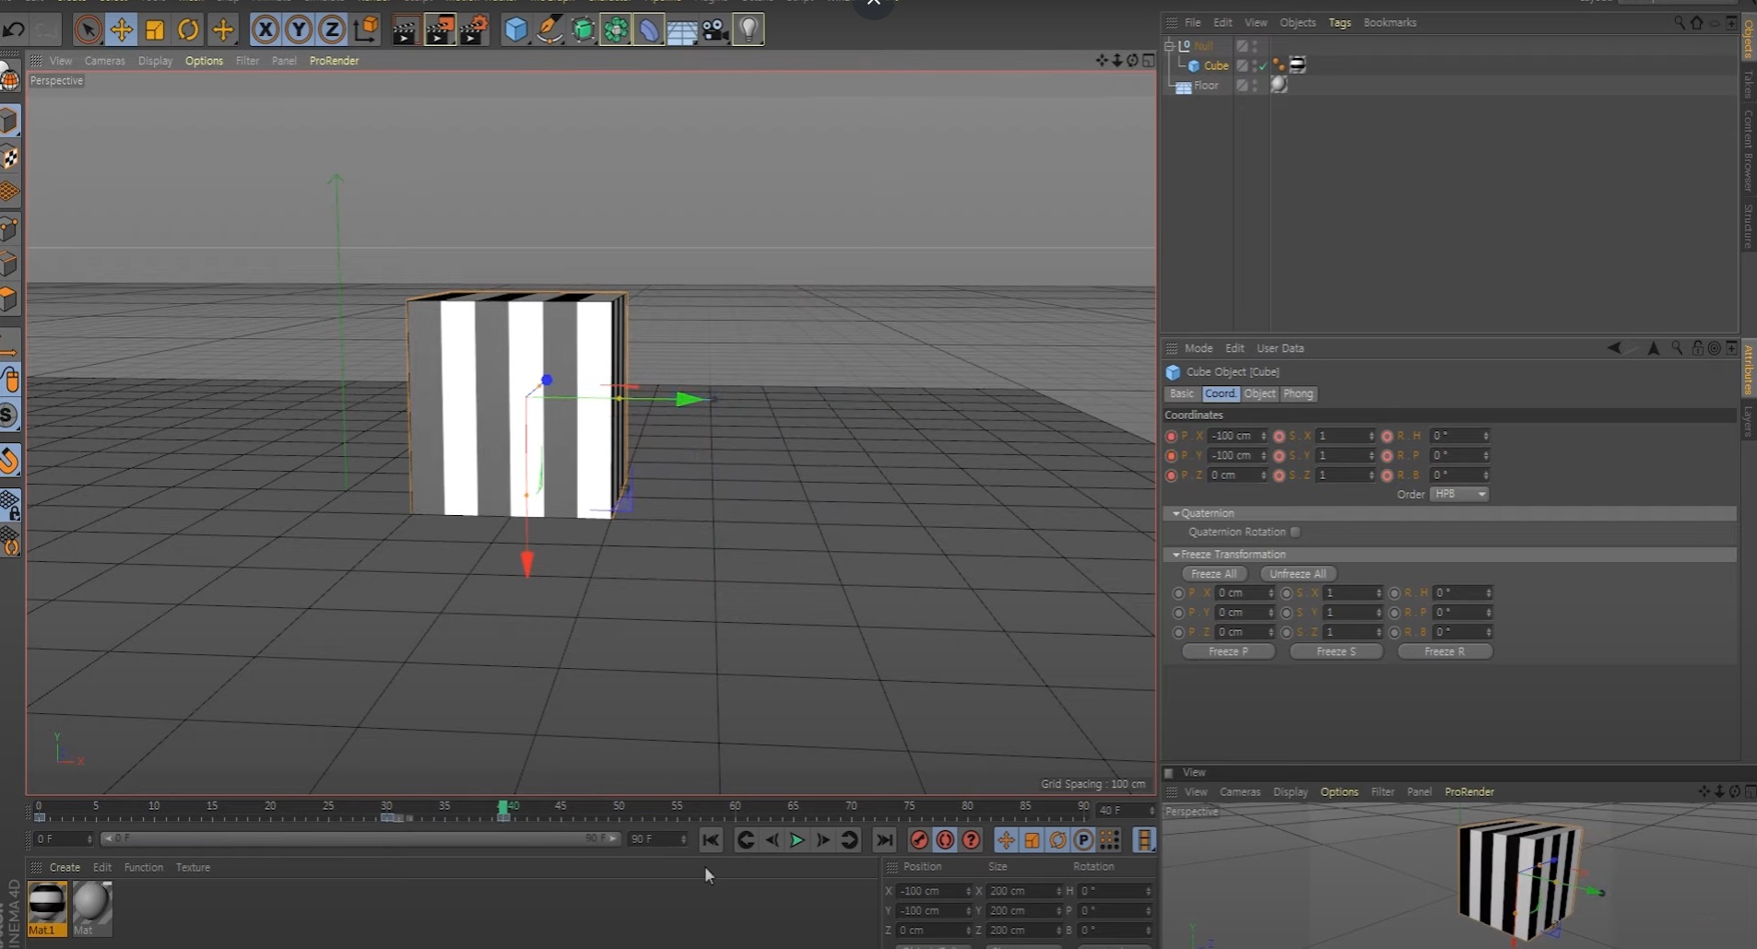Open the MoGraph Cloner green icon
The width and height of the screenshot is (1757, 949).
(616, 30)
